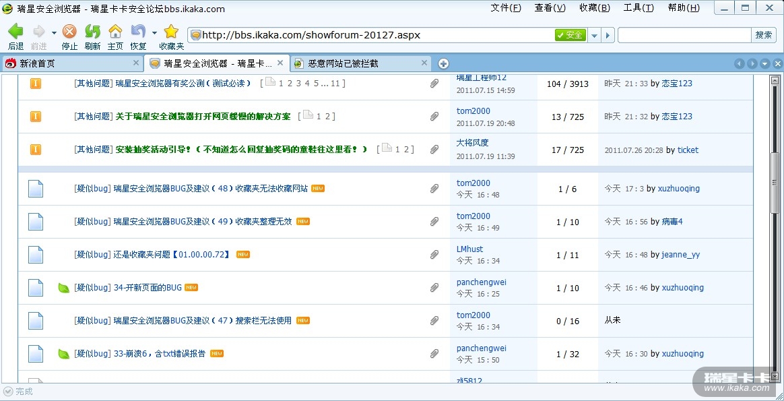
Task: Open the 工具(T) menu
Action: [x=639, y=7]
